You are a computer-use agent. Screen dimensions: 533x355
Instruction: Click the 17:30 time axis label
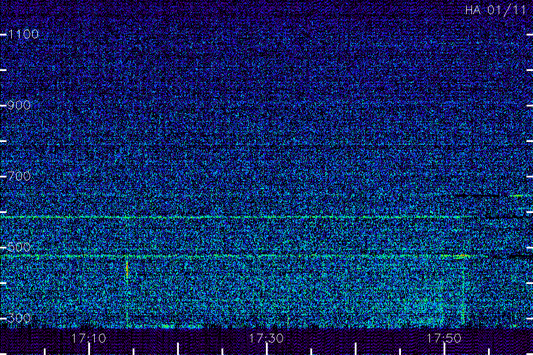(x=266, y=338)
